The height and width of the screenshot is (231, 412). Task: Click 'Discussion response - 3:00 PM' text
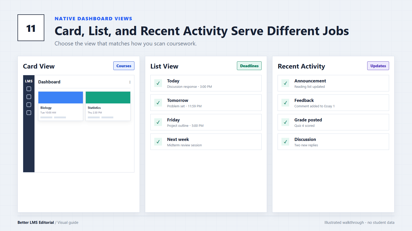pos(190,87)
